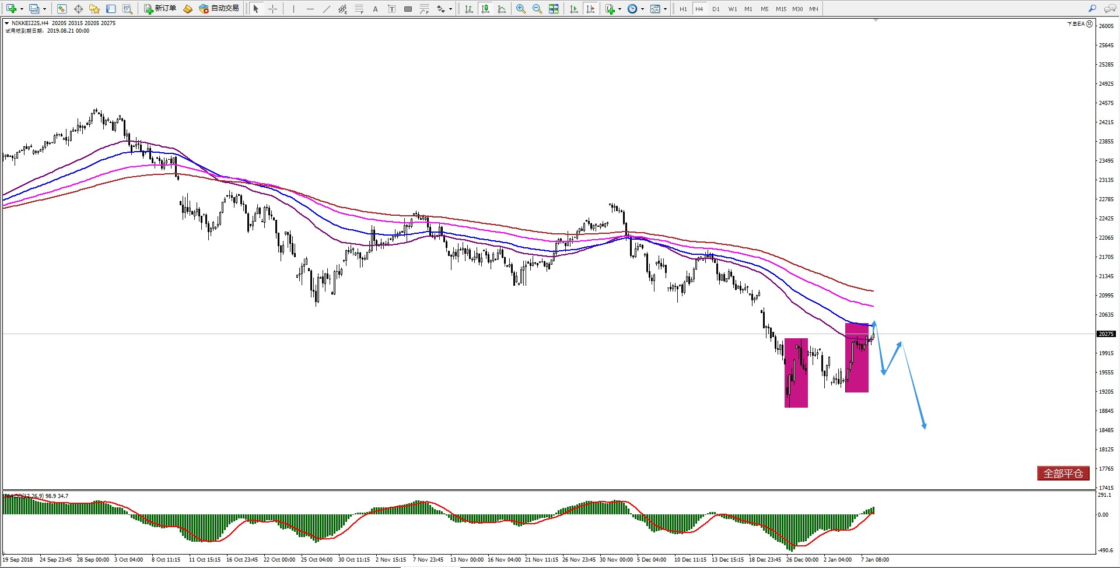Switch to candlestick chart display
Viewport: 1120px width, 568px height.
(x=485, y=9)
